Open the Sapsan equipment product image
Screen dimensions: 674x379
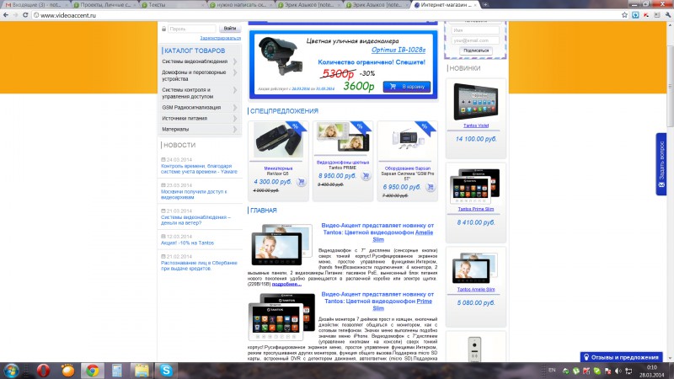click(407, 141)
